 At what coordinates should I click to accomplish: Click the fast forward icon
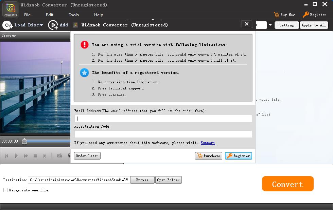click(26, 156)
